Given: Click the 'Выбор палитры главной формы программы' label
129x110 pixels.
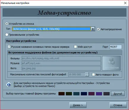Looking at the screenshot, I should [31, 94].
